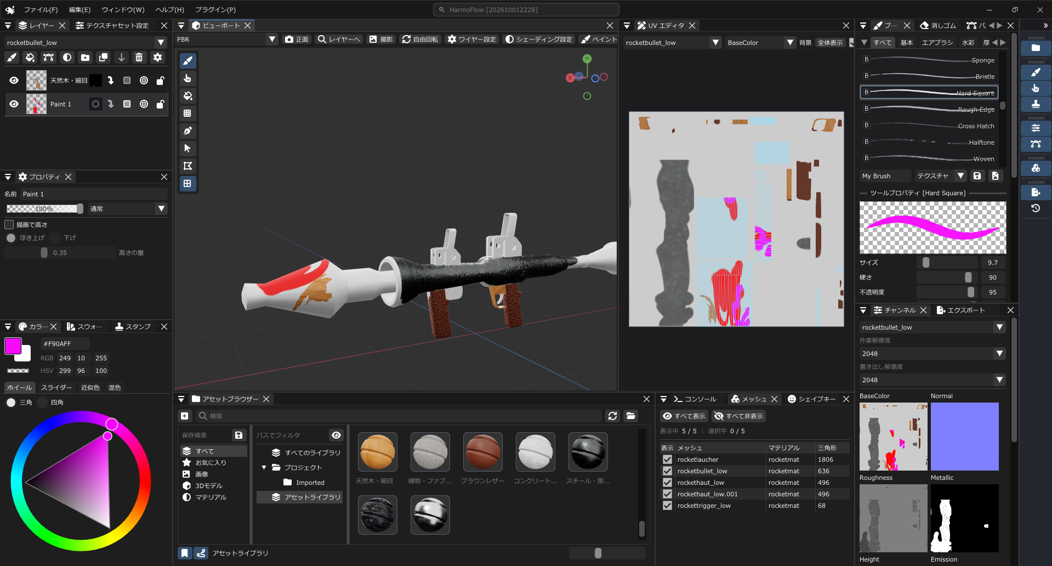Screen dimensions: 1052x566
Task: Click the すべて表示 button
Action: (684, 416)
